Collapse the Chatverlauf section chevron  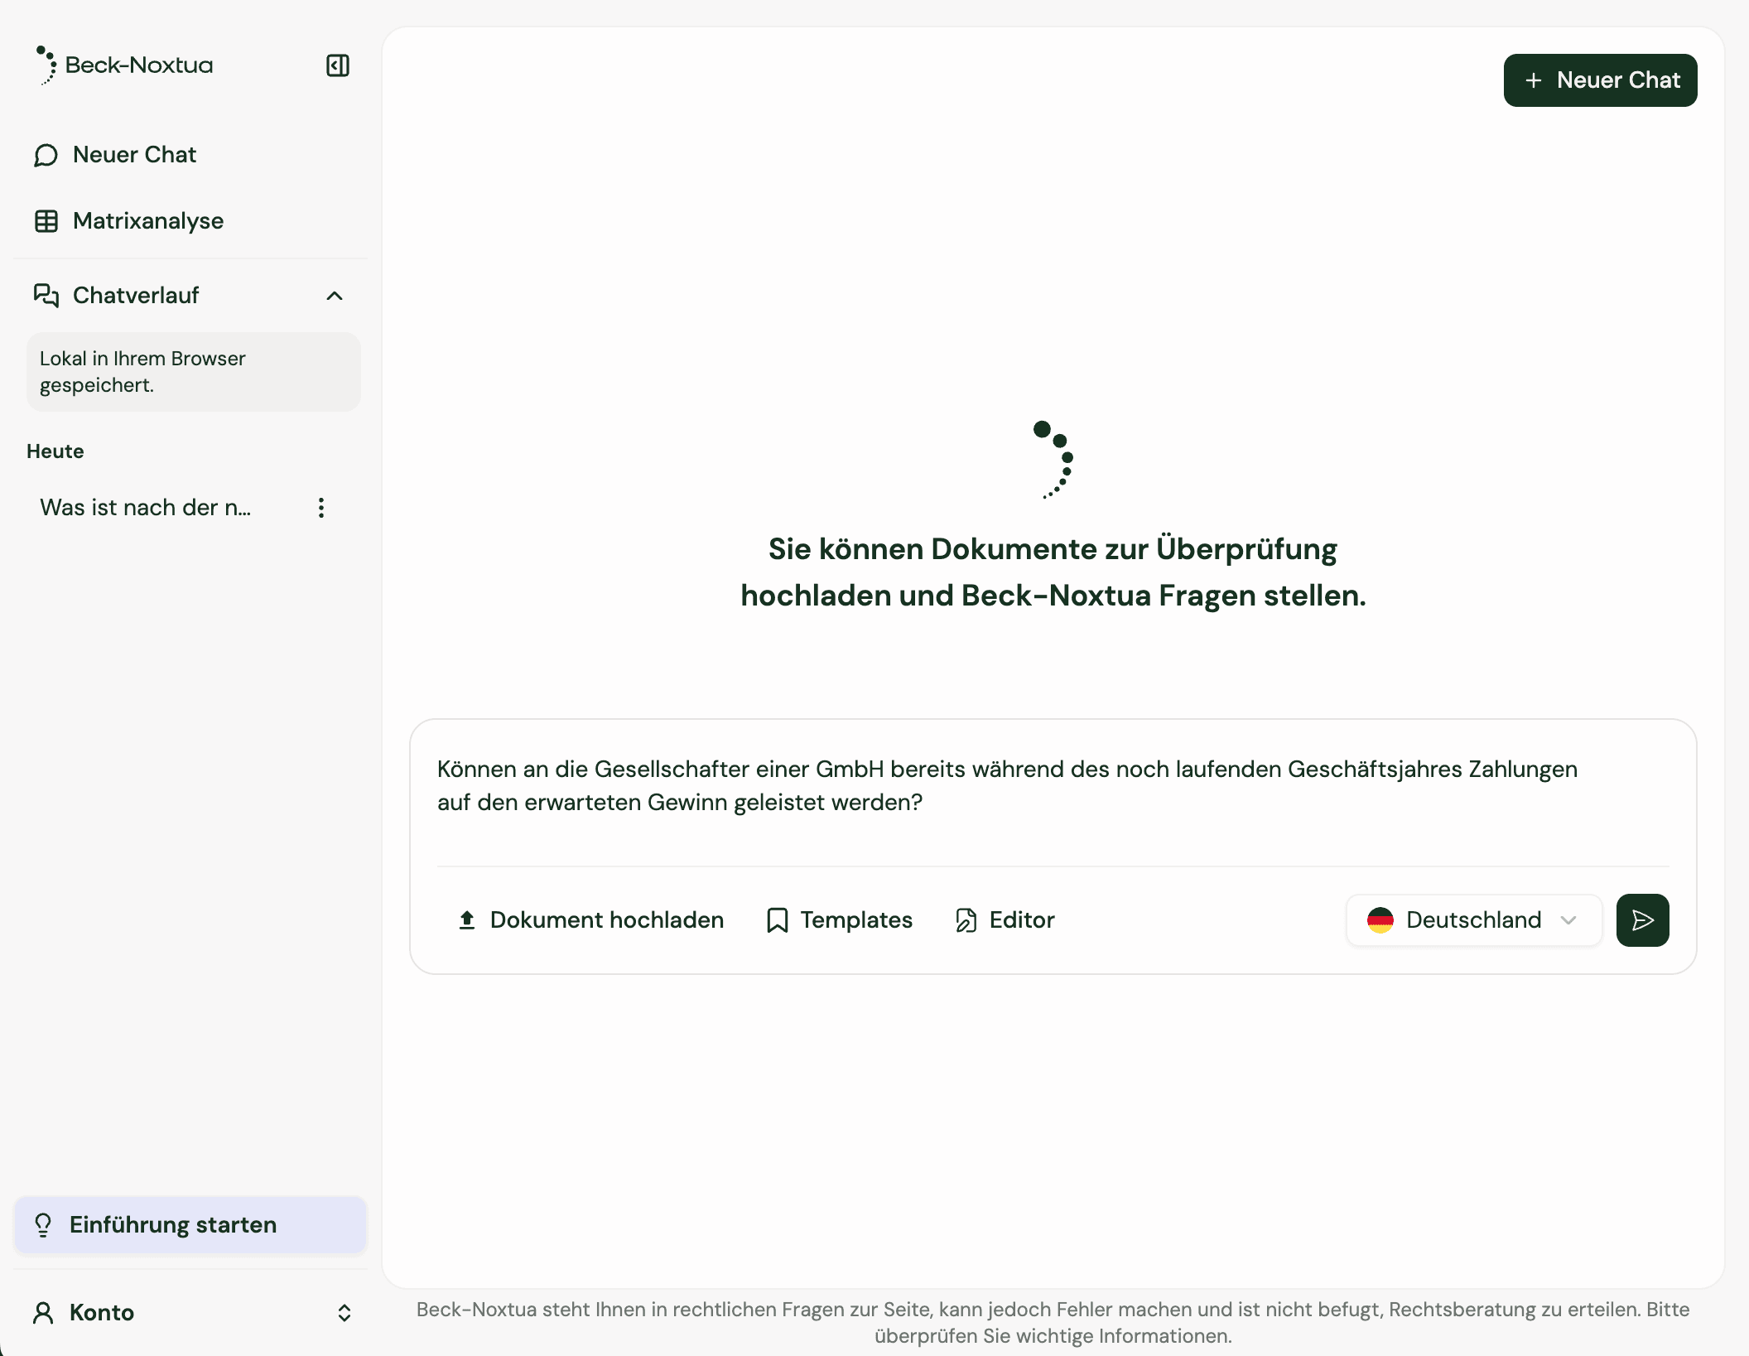point(335,296)
